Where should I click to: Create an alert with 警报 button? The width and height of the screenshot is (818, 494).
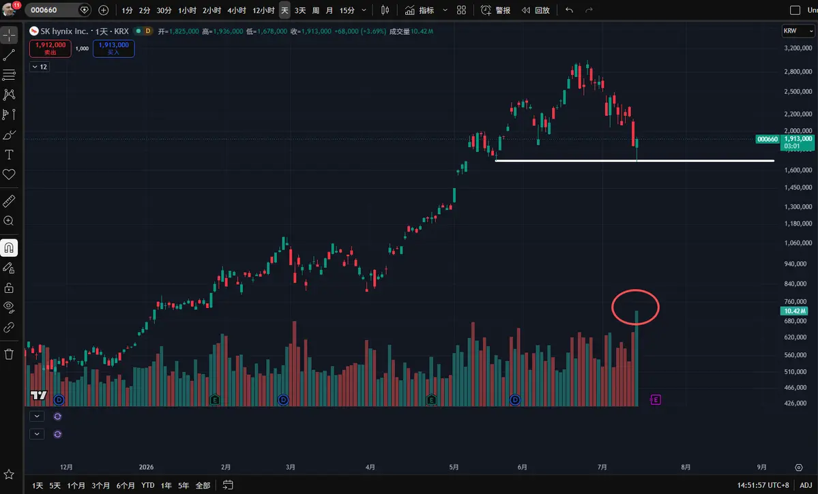click(495, 10)
